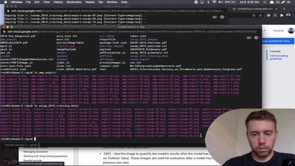Open settings gear in front SSH terminal window
Image resolution: width=295 pixels, height=166 pixels.
point(256,38)
